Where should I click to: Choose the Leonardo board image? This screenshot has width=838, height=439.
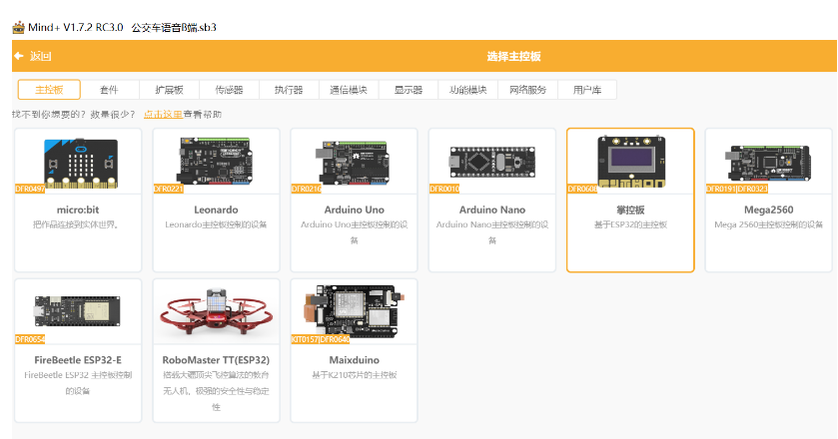[216, 162]
